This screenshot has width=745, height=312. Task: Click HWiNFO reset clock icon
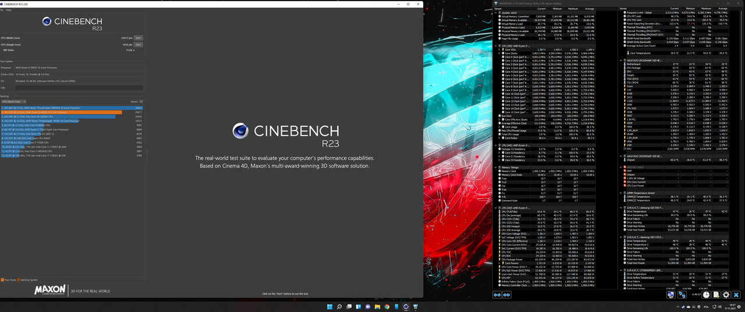(x=706, y=295)
